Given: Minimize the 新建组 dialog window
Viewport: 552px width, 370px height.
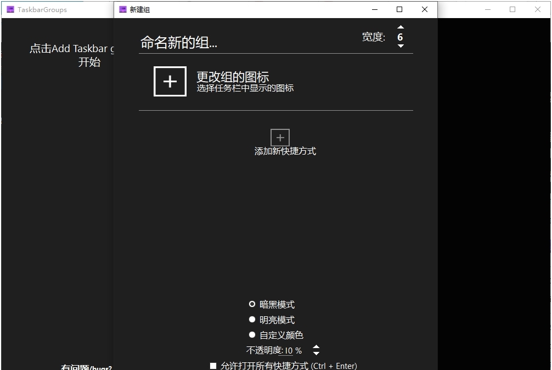Looking at the screenshot, I should coord(374,9).
